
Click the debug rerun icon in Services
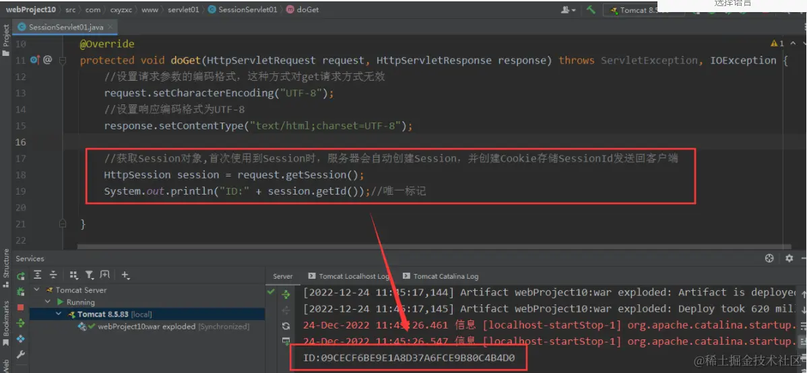click(21, 292)
